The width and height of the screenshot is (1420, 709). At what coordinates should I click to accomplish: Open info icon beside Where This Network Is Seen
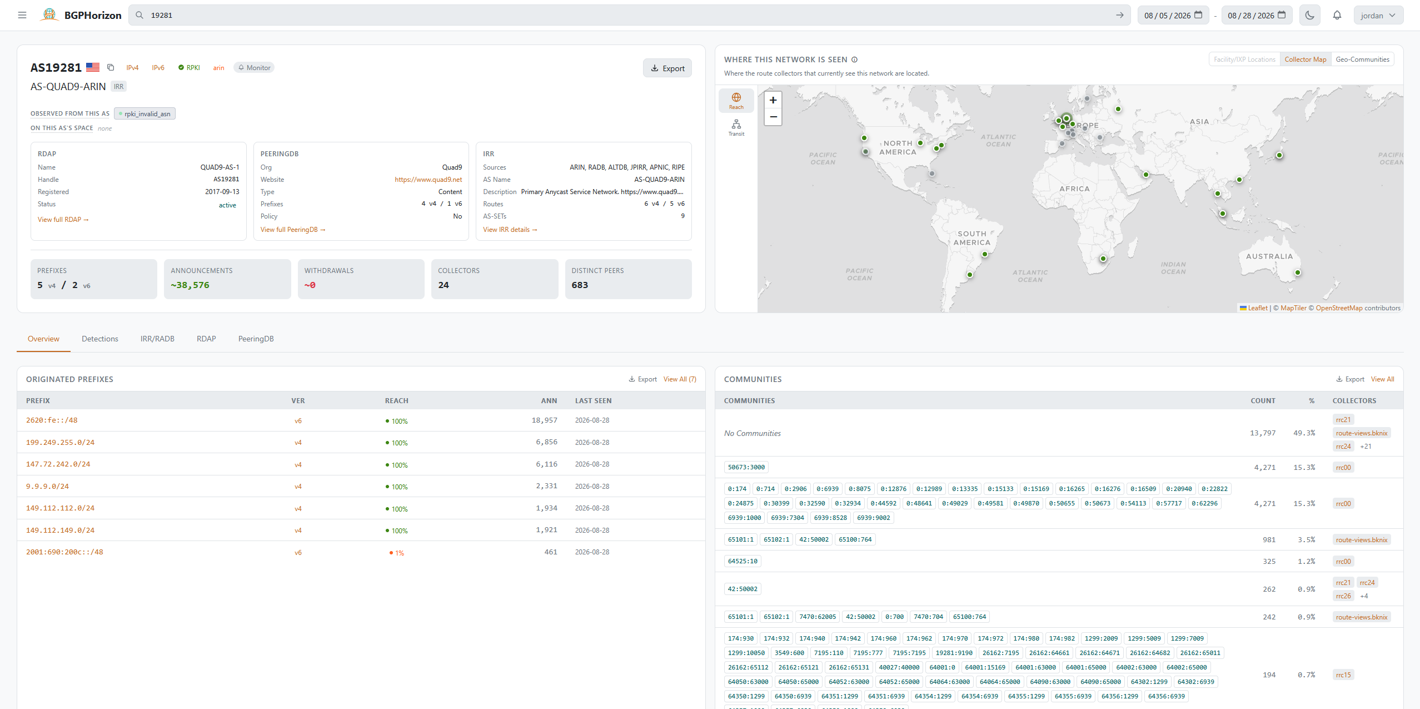(x=855, y=60)
